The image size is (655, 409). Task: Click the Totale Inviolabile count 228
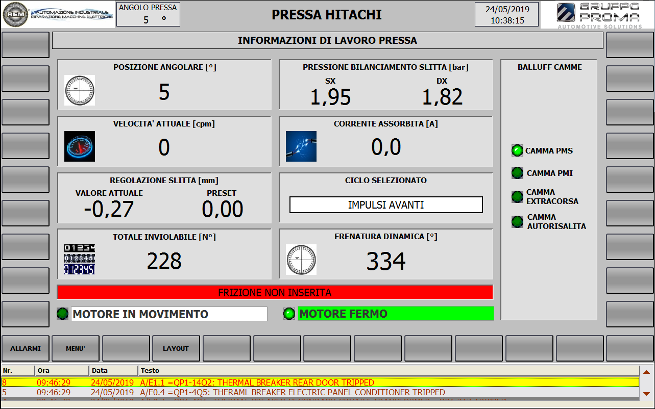tap(164, 261)
